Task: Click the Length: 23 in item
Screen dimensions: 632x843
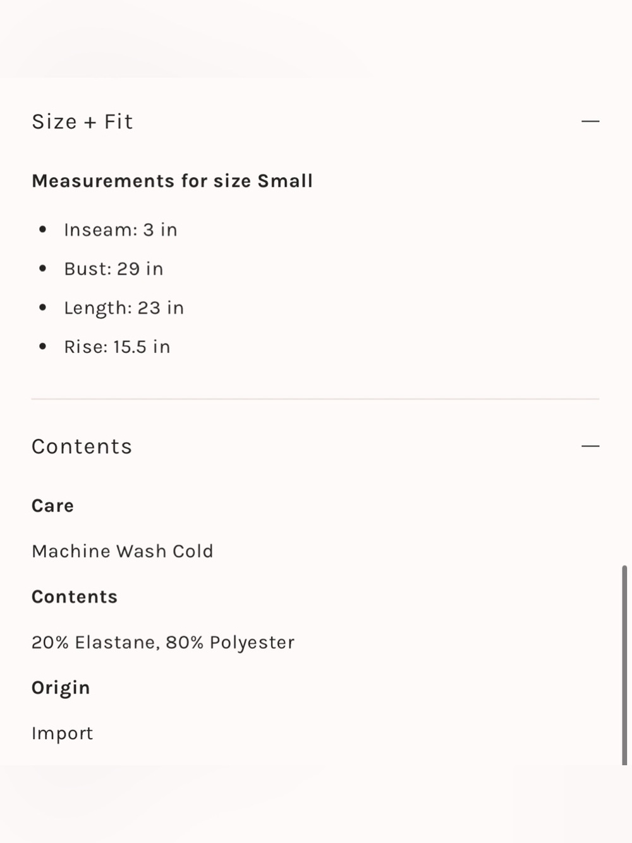Action: pyautogui.click(x=124, y=308)
